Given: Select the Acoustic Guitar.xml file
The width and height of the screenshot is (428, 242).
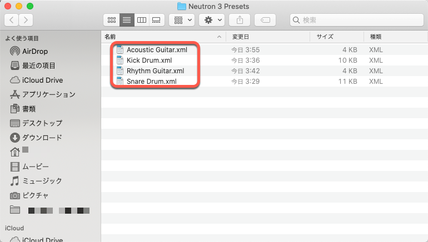Looking at the screenshot, I should point(157,50).
